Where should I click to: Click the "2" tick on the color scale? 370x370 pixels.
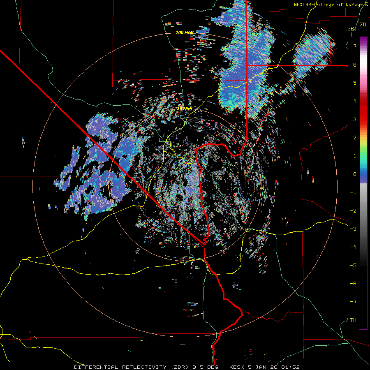click(x=355, y=138)
